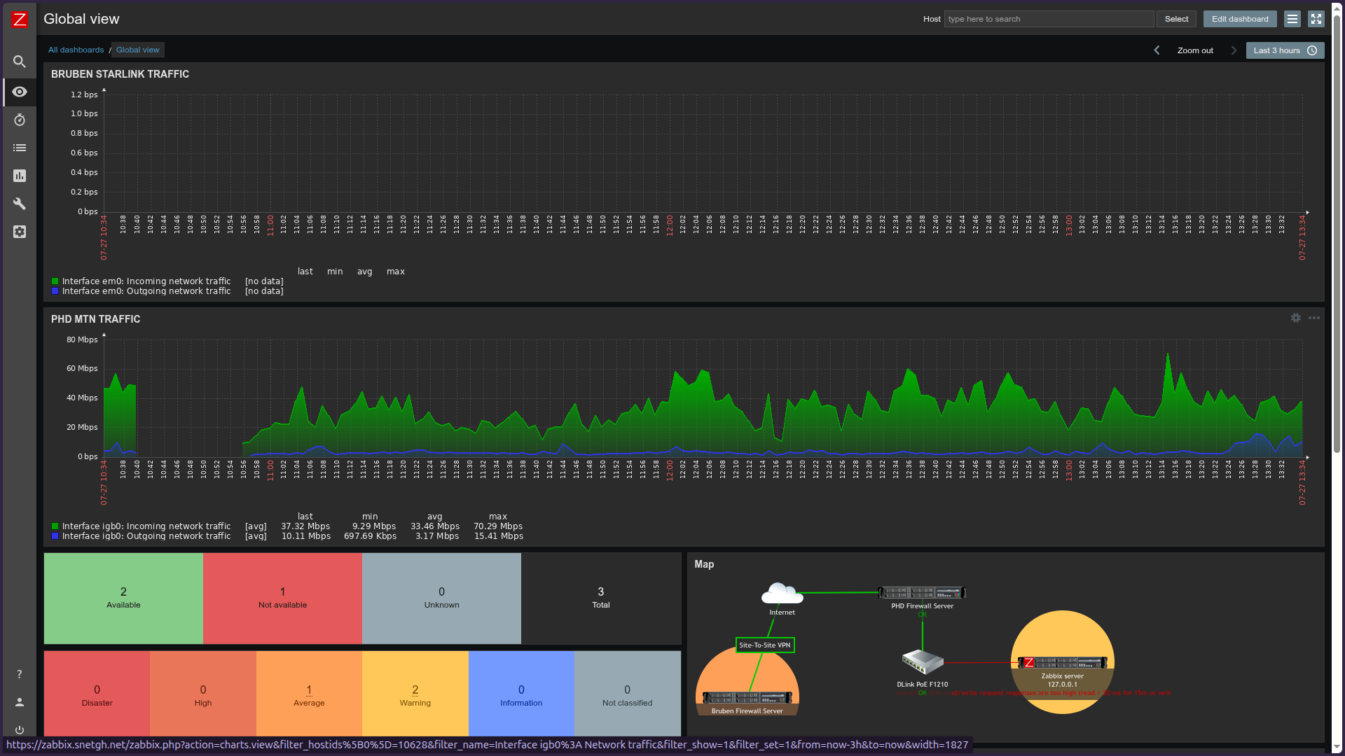The width and height of the screenshot is (1345, 756).
Task: Click Bruben Firewall Server icon on map
Action: 747,697
